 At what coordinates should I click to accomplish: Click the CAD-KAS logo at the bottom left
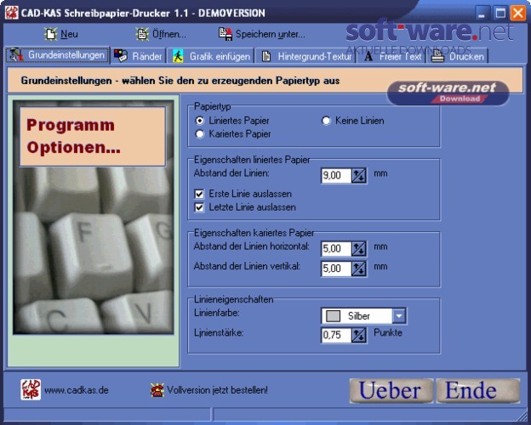[31, 389]
